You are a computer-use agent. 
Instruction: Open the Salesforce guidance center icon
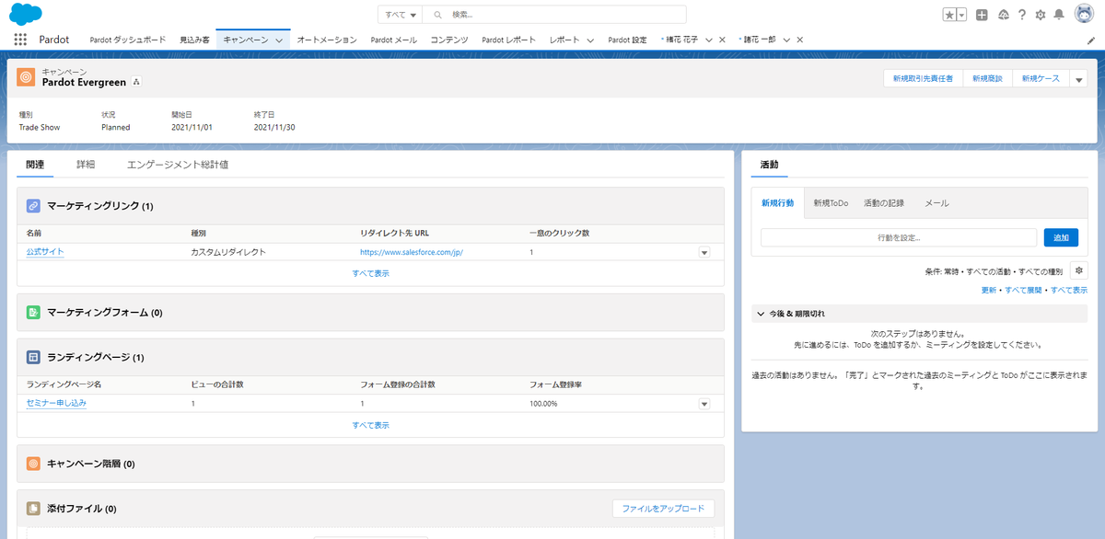point(1003,15)
